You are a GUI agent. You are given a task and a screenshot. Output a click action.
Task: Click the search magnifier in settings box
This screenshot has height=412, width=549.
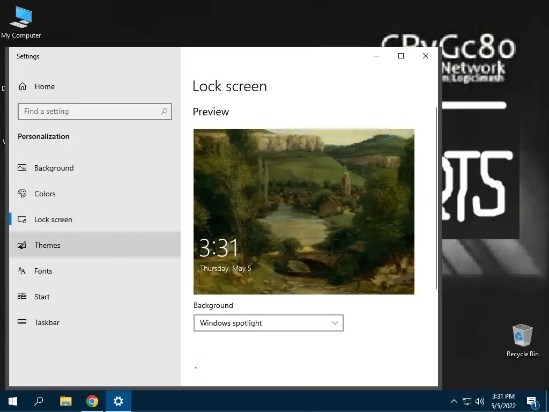point(164,112)
